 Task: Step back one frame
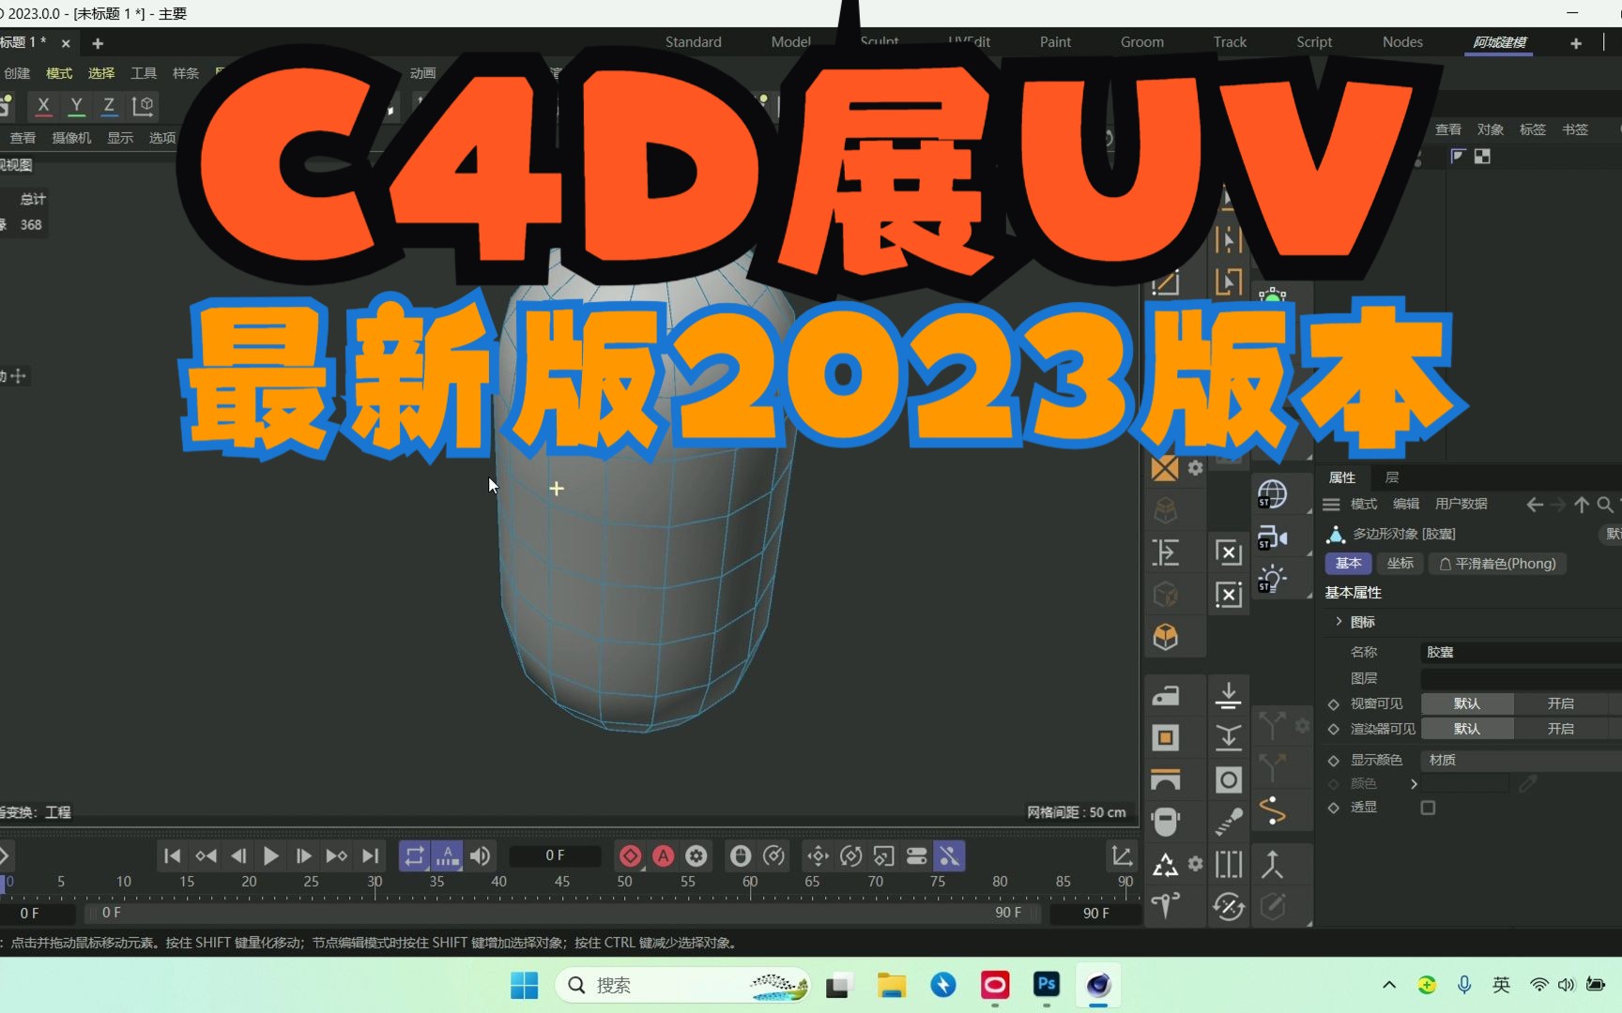pos(238,855)
